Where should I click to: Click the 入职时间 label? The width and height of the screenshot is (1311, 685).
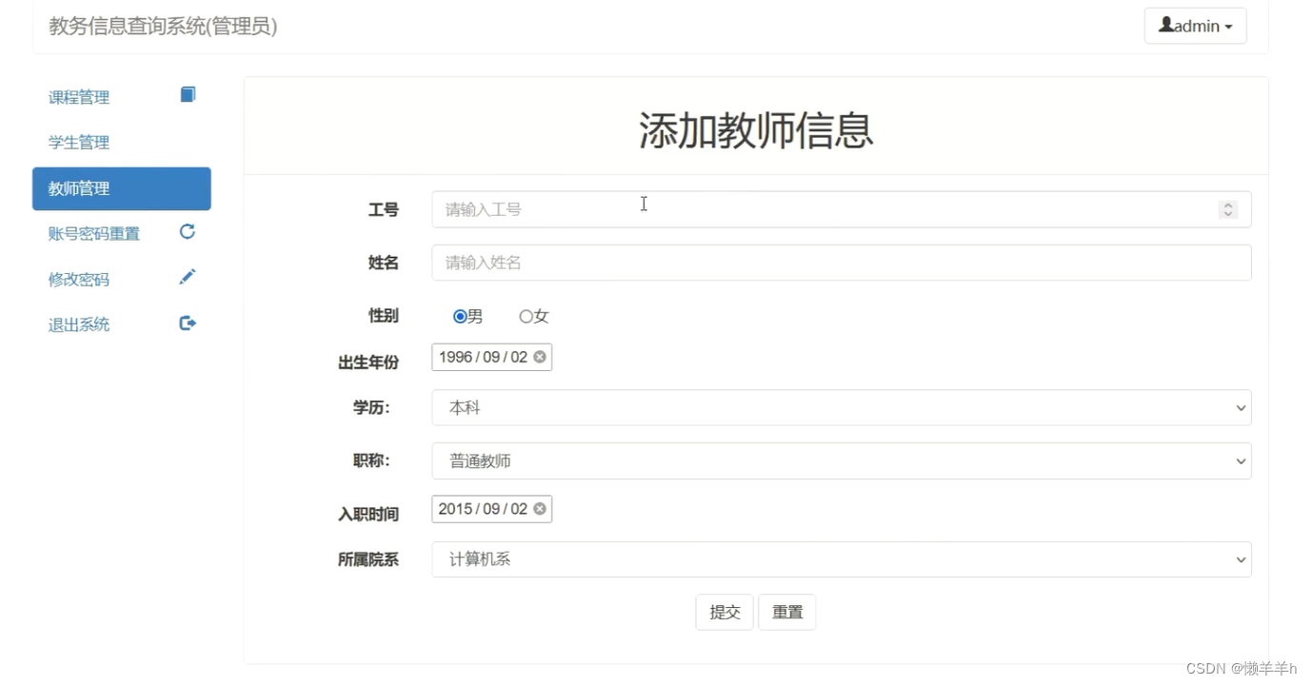click(x=368, y=514)
